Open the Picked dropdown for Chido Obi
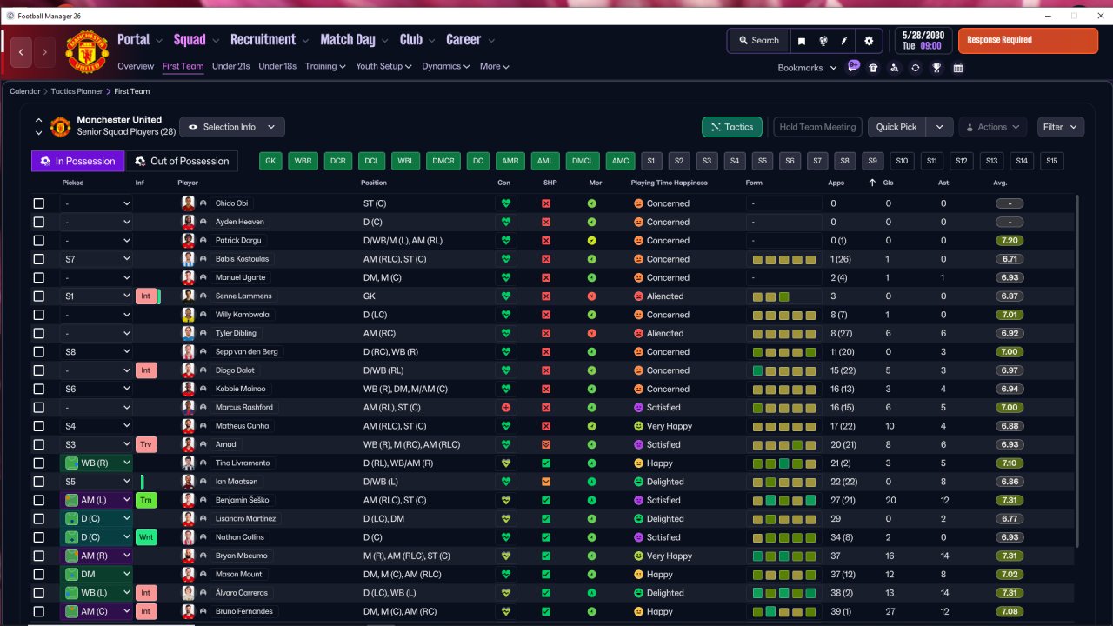The image size is (1113, 626). (x=97, y=203)
